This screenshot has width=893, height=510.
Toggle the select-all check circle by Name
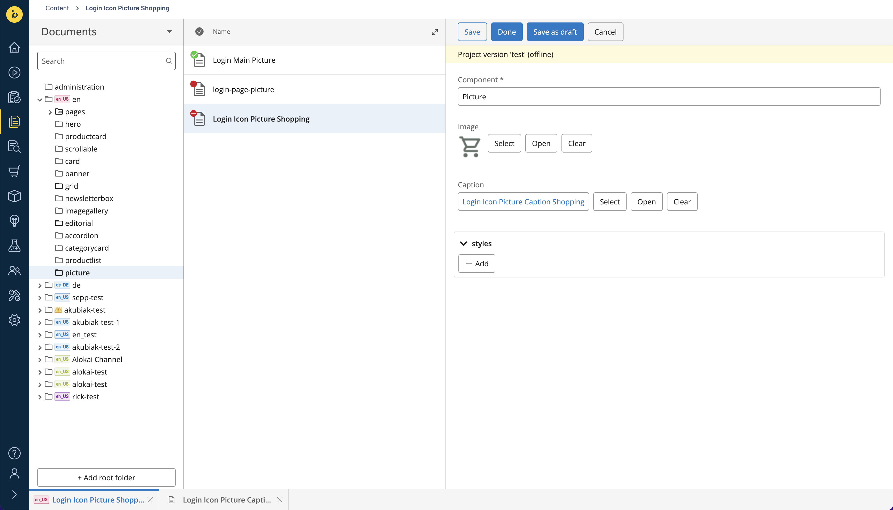199,31
